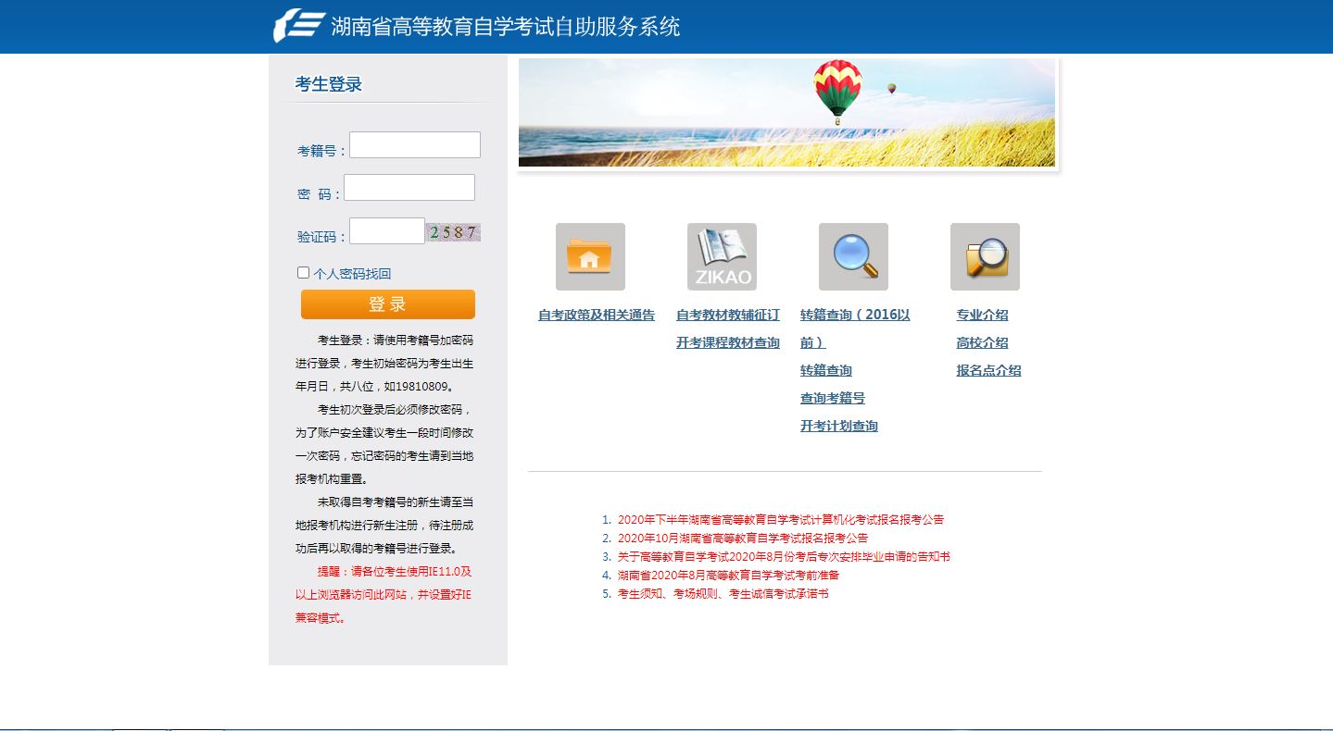Open the 开考计划查询 link

coord(838,427)
